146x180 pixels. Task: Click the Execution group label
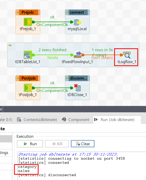click(25, 136)
